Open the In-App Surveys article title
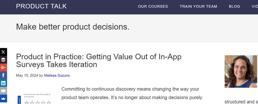 click(x=99, y=60)
